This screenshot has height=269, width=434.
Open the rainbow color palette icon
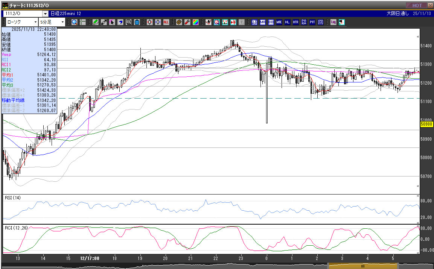click(195, 22)
